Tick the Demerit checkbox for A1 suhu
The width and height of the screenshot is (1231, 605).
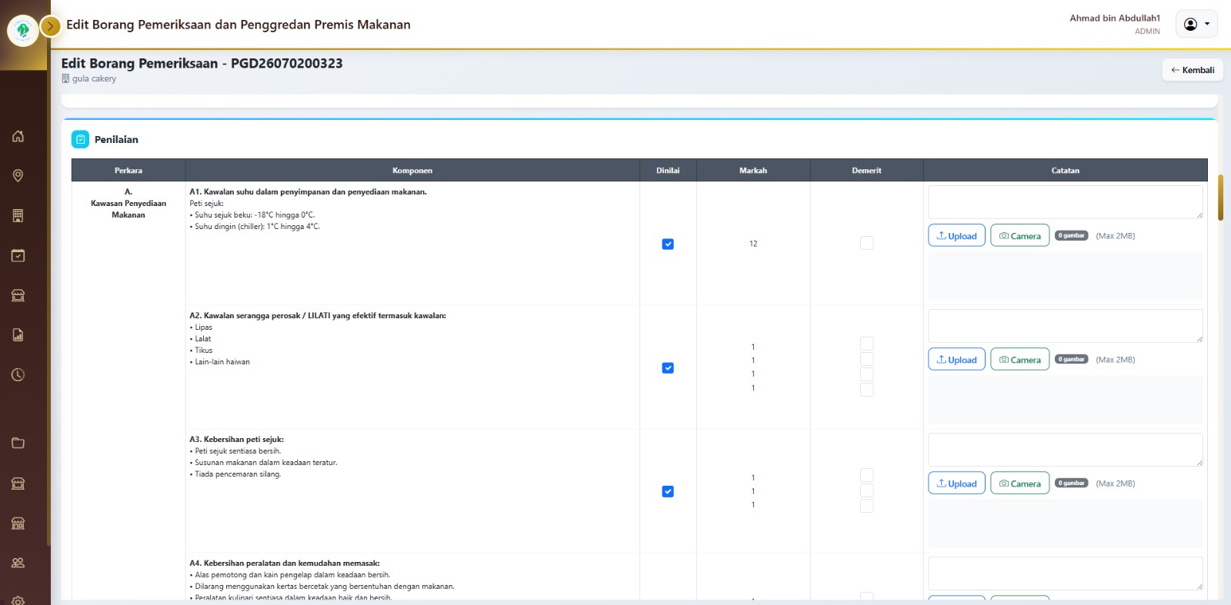click(x=866, y=243)
